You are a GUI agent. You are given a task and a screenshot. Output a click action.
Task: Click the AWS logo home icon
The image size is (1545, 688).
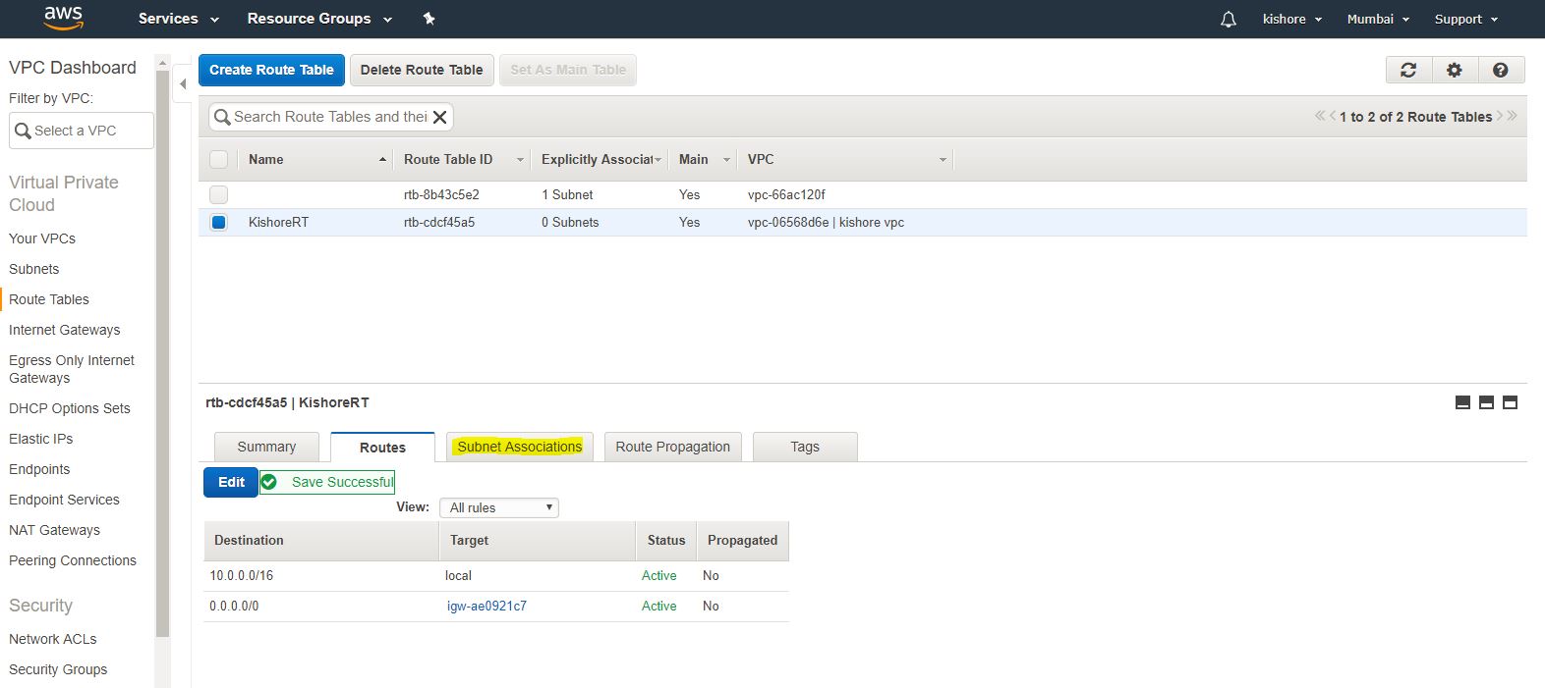point(63,18)
